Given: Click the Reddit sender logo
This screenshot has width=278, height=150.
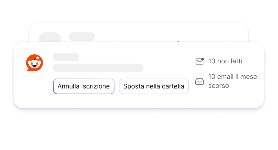Looking at the screenshot, I should coord(34,63).
